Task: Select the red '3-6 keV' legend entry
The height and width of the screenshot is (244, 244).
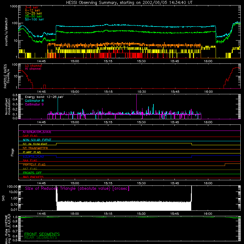Action: pos(31,7)
